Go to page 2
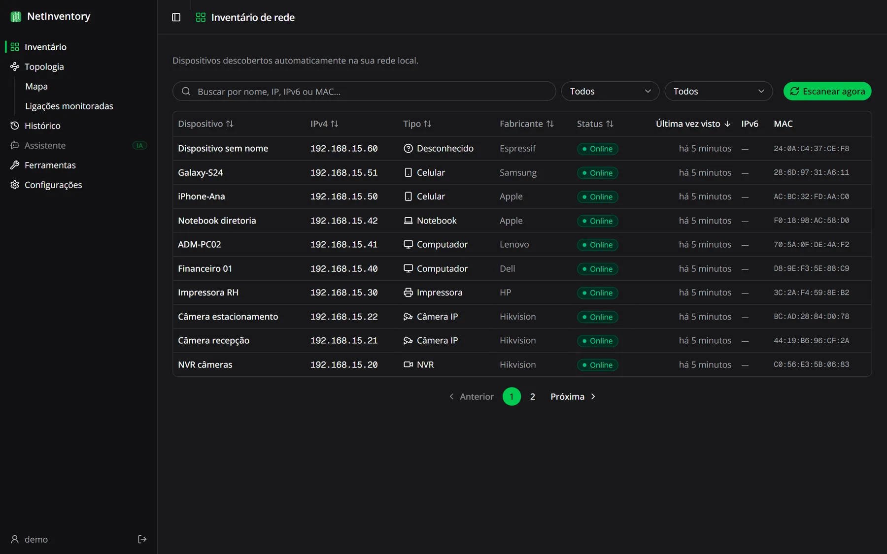The image size is (887, 554). pyautogui.click(x=532, y=396)
